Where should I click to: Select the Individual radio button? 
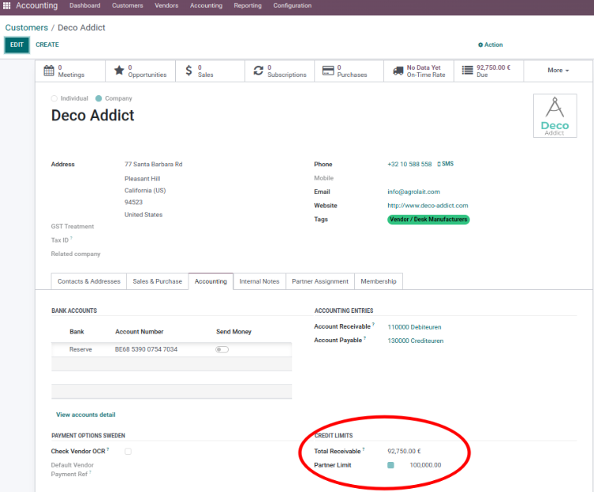54,98
